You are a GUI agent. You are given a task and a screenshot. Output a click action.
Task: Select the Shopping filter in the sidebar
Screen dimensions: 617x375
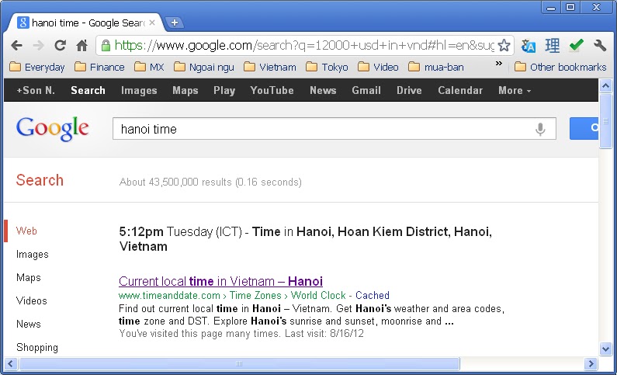[37, 348]
